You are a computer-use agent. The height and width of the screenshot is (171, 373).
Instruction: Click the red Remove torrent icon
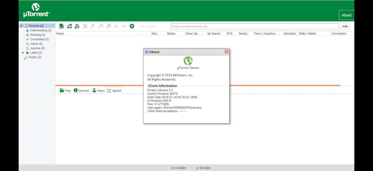point(85,26)
